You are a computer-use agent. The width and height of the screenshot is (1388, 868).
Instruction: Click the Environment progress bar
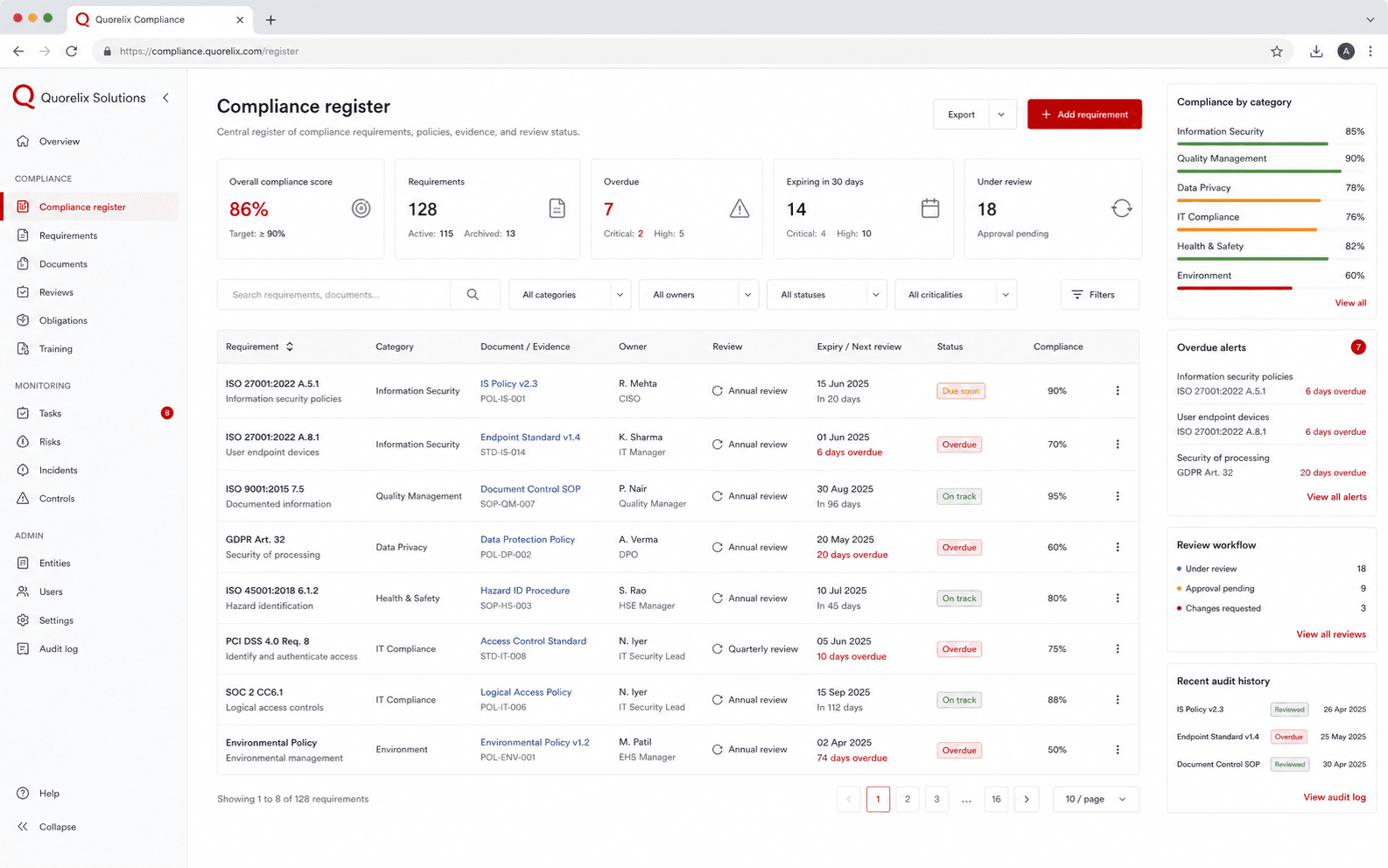[x=1271, y=288]
